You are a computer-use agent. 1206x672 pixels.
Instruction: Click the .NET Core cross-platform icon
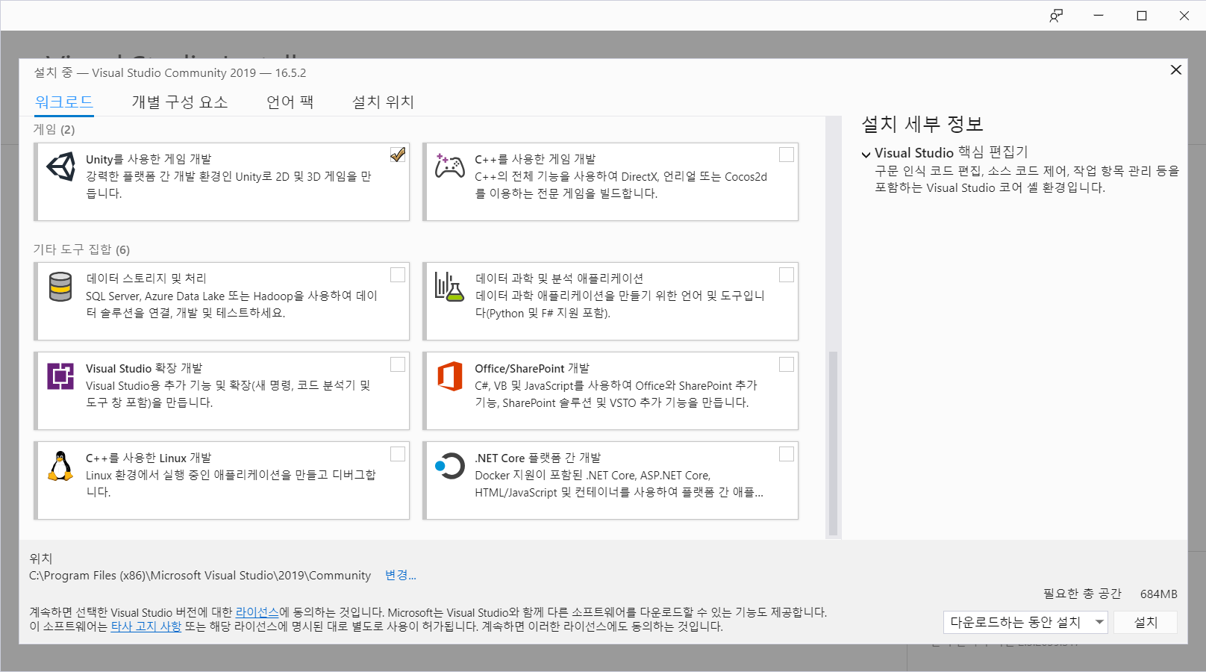tap(450, 466)
